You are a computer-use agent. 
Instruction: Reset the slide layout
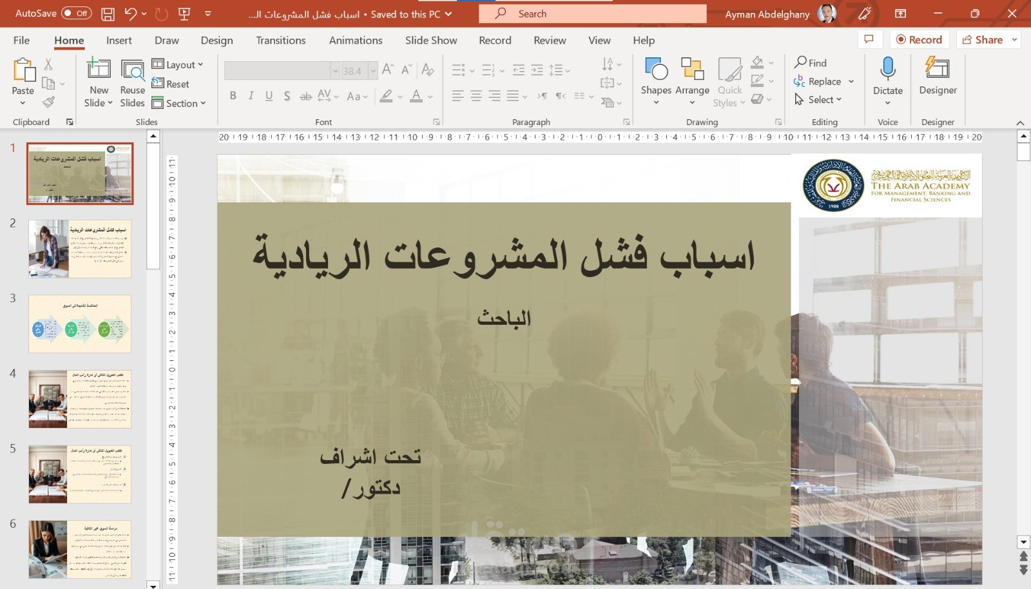[171, 84]
